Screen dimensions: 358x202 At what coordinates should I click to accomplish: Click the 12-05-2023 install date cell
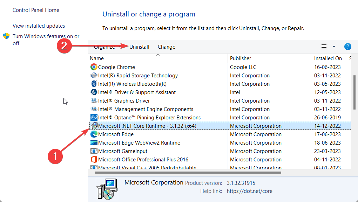(x=327, y=92)
